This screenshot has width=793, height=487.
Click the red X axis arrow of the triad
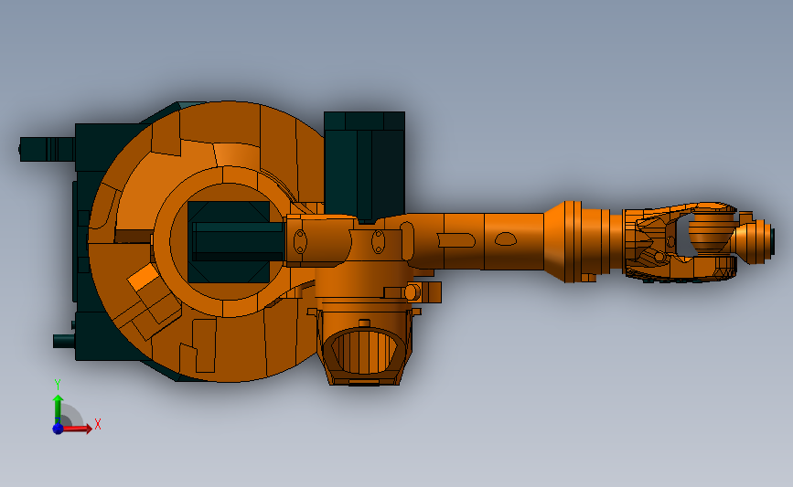pyautogui.click(x=77, y=429)
